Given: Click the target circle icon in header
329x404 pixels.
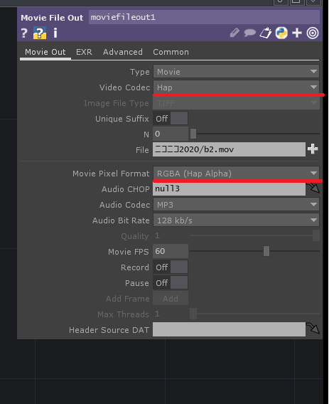Looking at the screenshot, I should [x=313, y=33].
